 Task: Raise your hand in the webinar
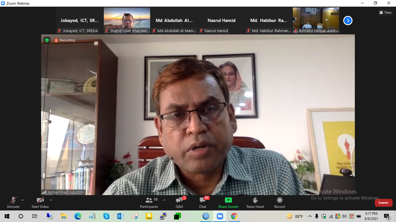click(255, 202)
